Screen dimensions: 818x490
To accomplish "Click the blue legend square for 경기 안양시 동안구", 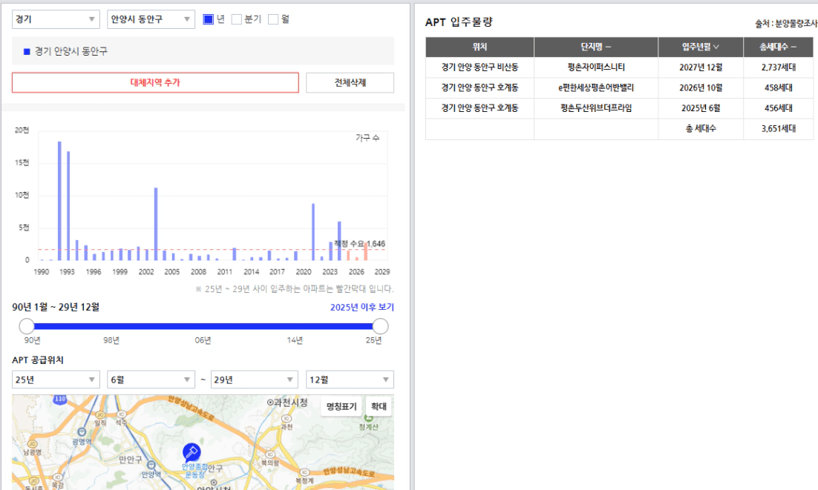I will tap(27, 52).
